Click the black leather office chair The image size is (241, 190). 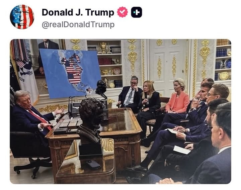click(x=30, y=151)
